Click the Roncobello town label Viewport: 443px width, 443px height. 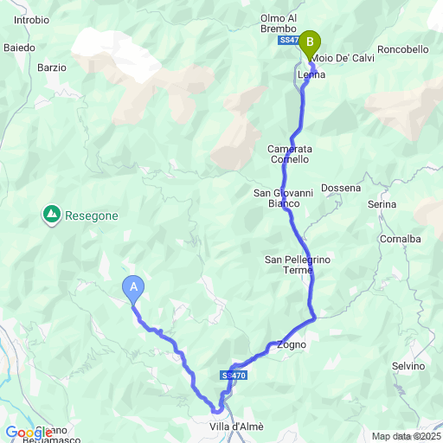point(403,49)
